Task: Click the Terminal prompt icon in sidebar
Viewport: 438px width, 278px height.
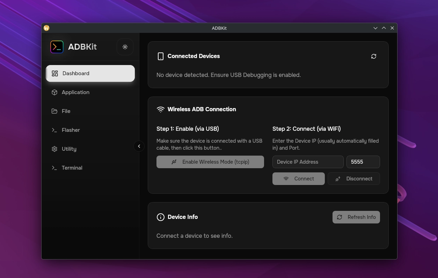Action: (54, 168)
